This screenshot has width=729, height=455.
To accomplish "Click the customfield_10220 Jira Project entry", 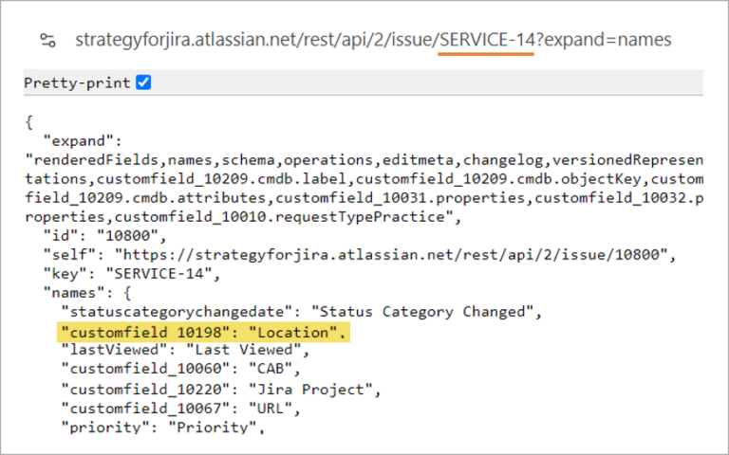I will [221, 389].
